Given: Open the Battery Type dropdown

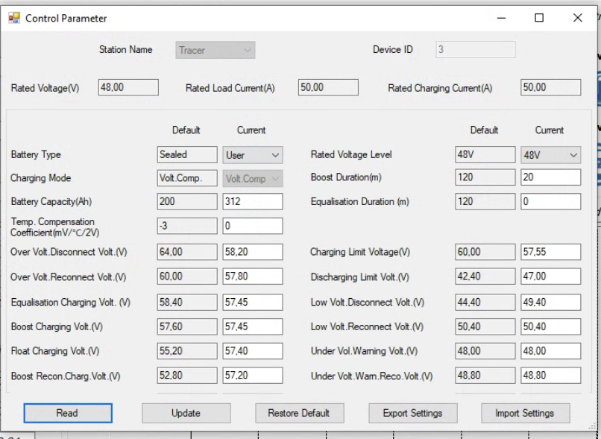Looking at the screenshot, I should point(253,155).
